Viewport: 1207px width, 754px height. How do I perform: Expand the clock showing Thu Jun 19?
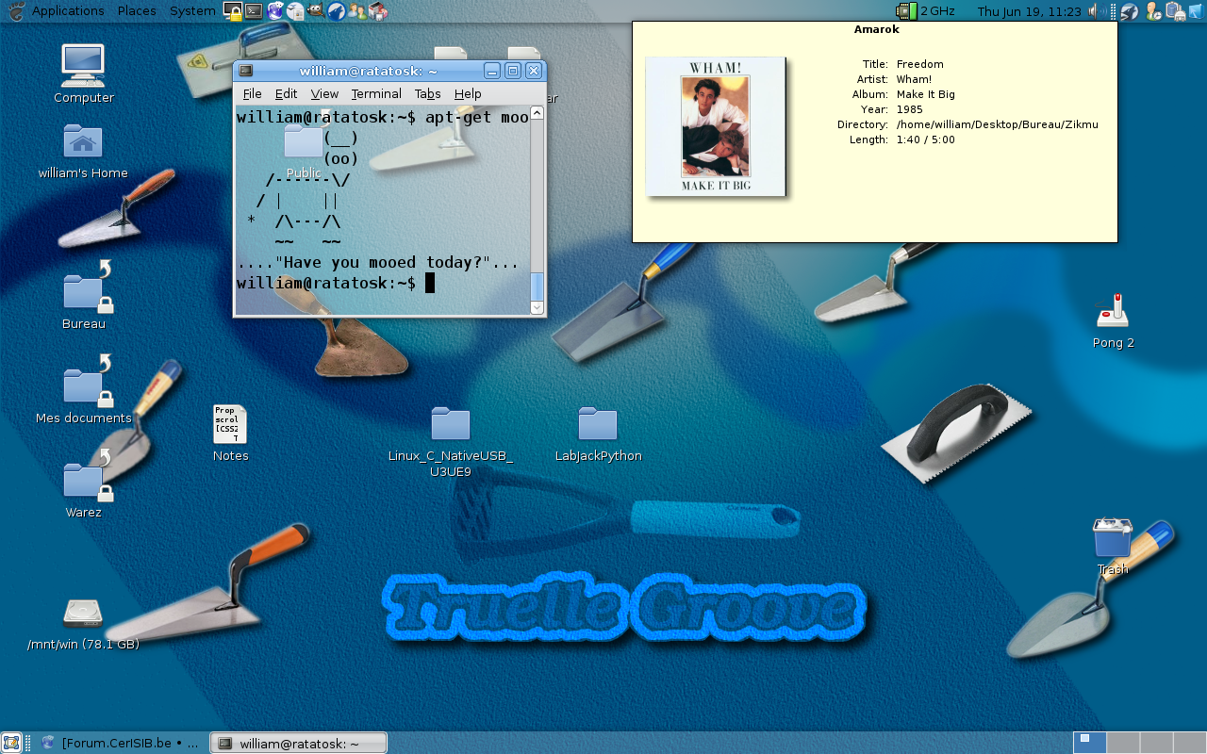click(1029, 11)
